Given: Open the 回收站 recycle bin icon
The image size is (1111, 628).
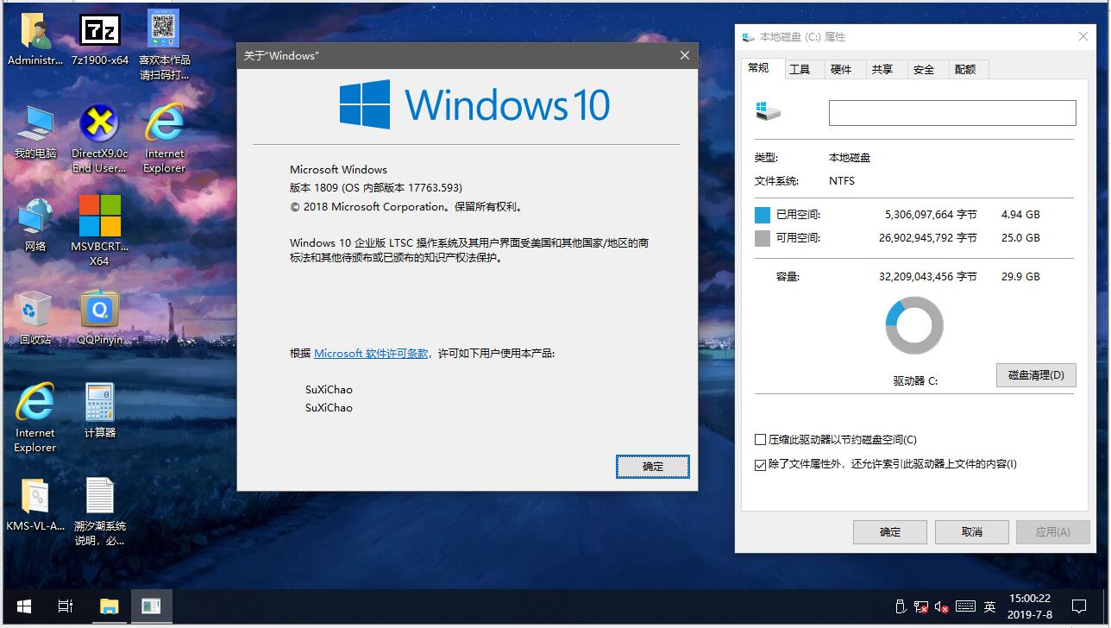Looking at the screenshot, I should [x=35, y=317].
